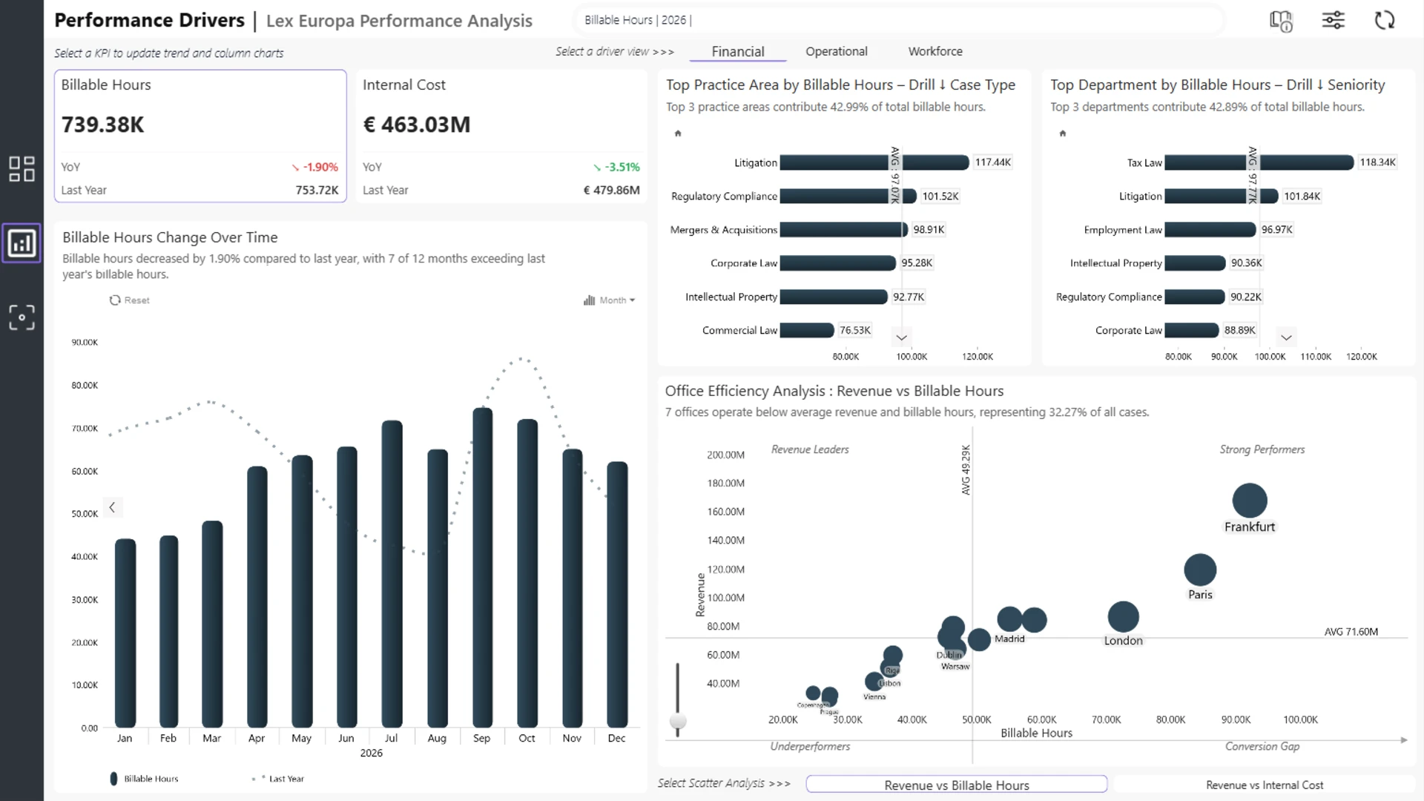Select the Regulatory Compliance bar in Department chart

tap(1195, 297)
